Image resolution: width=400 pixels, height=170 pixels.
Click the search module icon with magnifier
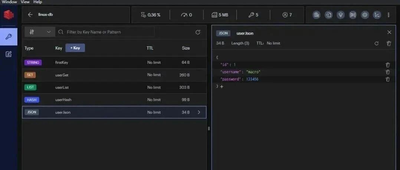click(x=317, y=15)
